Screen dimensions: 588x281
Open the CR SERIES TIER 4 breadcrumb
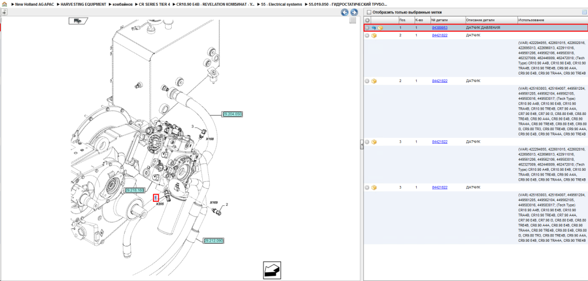(155, 4)
